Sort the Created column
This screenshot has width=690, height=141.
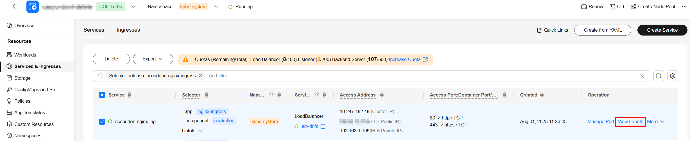542,95
